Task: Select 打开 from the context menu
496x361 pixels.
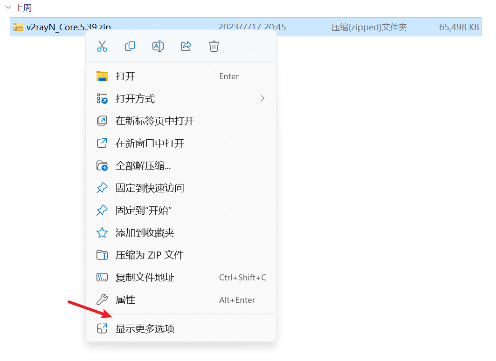Action: [181, 76]
